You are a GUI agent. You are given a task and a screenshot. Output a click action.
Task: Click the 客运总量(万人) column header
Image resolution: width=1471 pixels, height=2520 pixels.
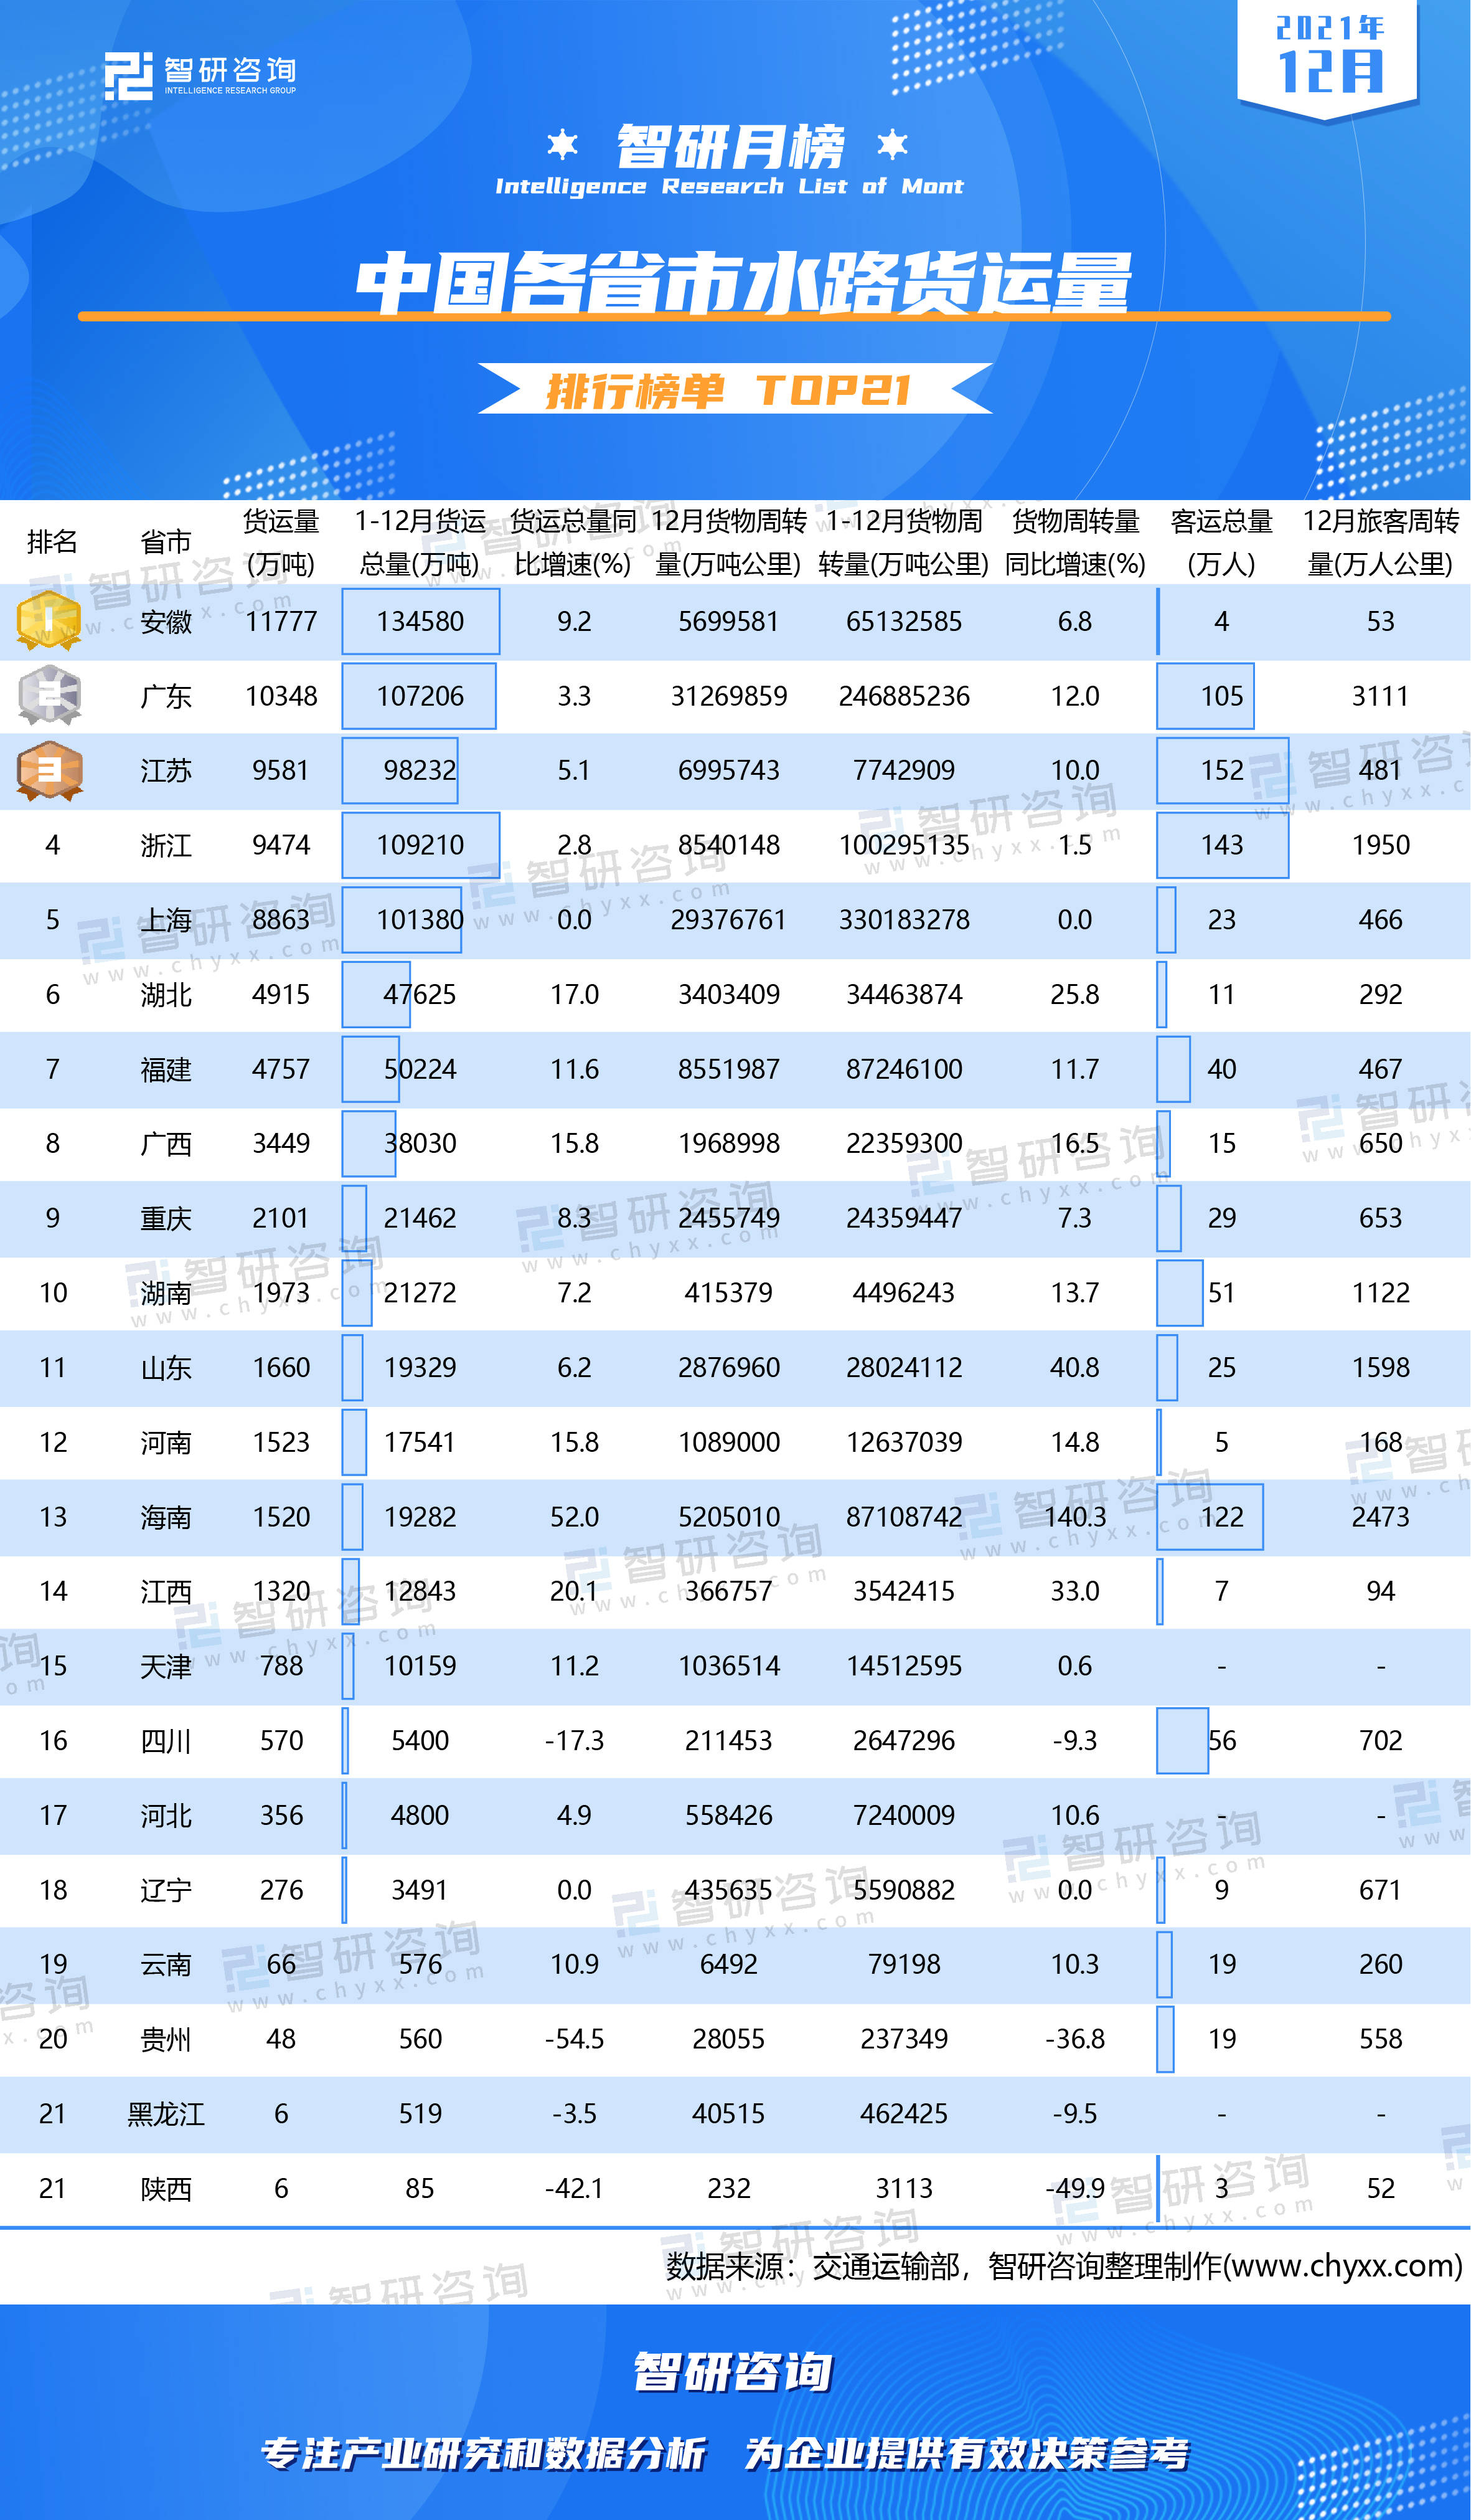tap(1221, 542)
